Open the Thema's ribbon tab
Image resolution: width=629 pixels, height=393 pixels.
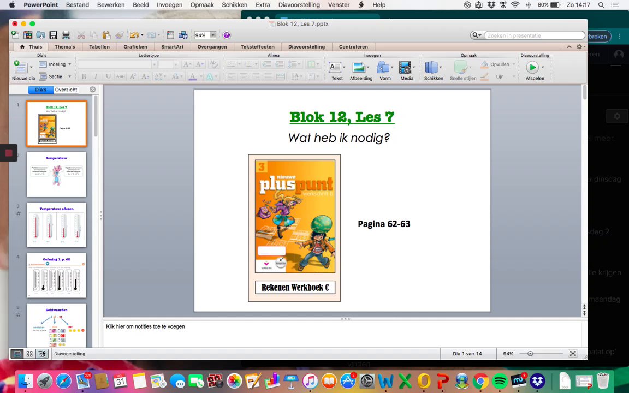[x=64, y=46]
